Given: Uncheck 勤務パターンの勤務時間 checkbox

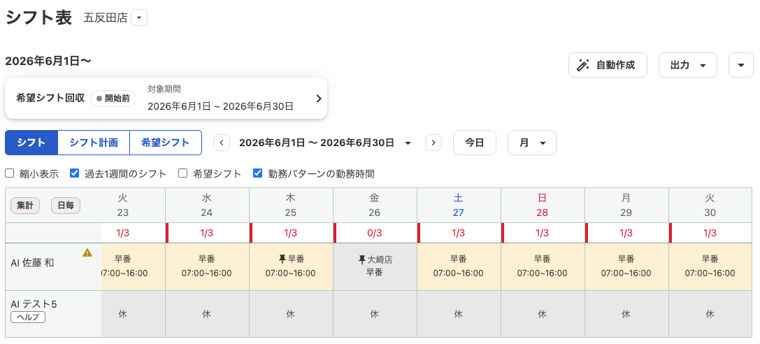Looking at the screenshot, I should [x=258, y=173].
